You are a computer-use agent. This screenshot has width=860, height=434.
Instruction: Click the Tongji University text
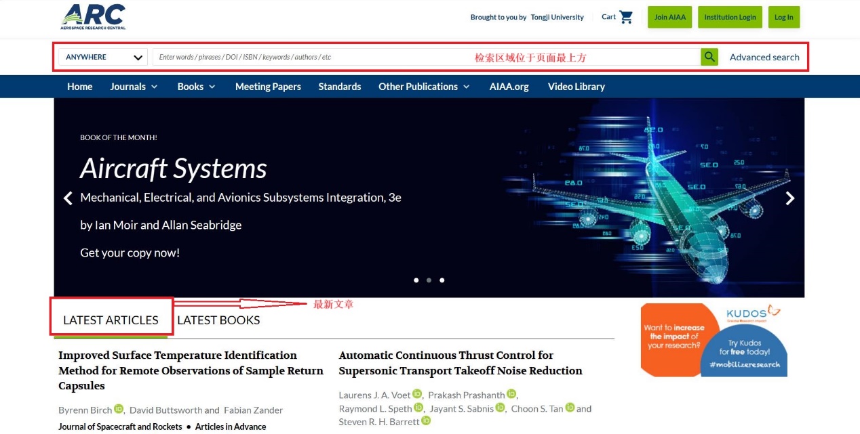pos(558,17)
